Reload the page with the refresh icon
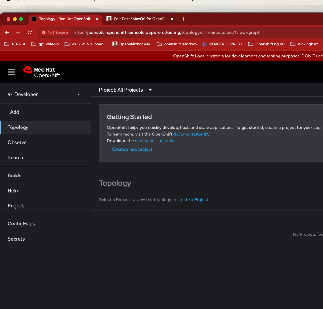323x309 pixels. pyautogui.click(x=30, y=33)
